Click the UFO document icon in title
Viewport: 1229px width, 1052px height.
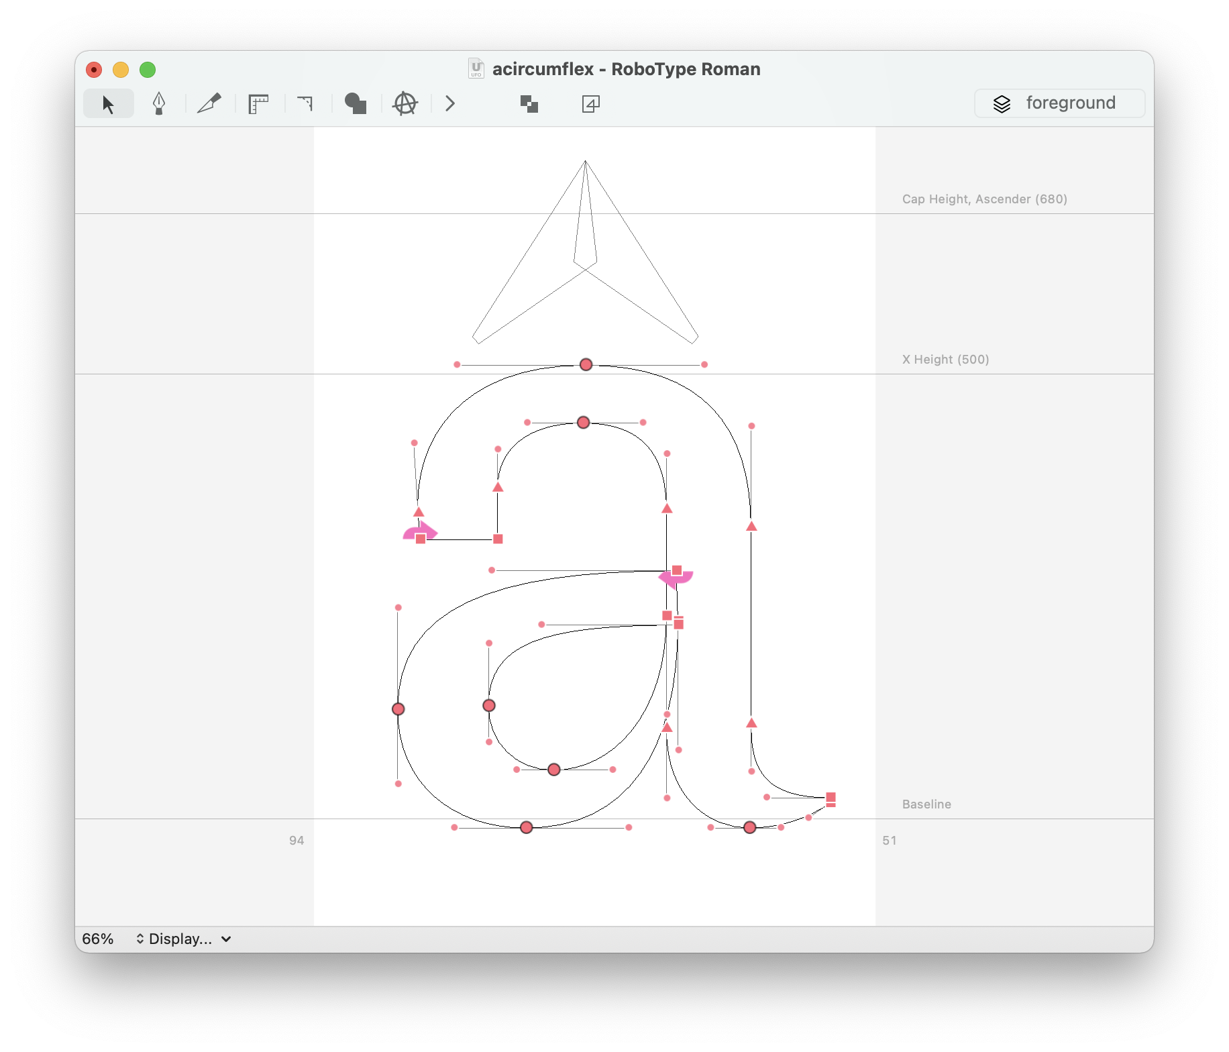476,68
